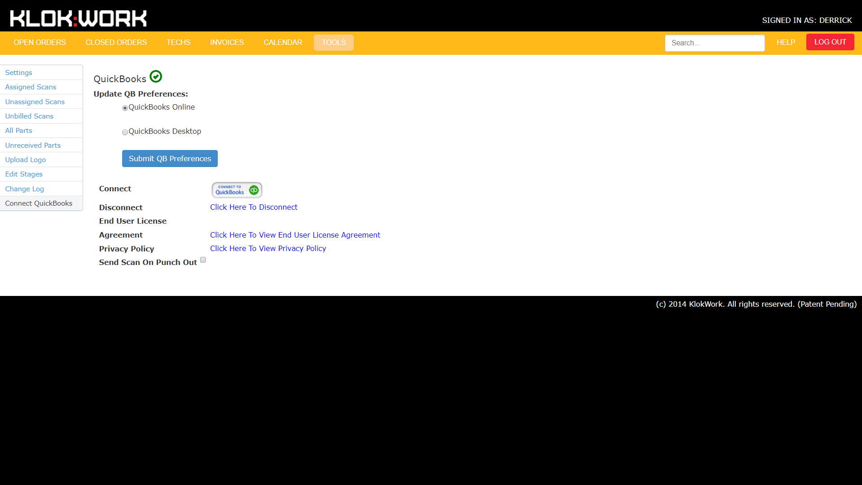Image resolution: width=862 pixels, height=485 pixels.
Task: Click Here To Disconnect QuickBooks
Action: pos(254,207)
